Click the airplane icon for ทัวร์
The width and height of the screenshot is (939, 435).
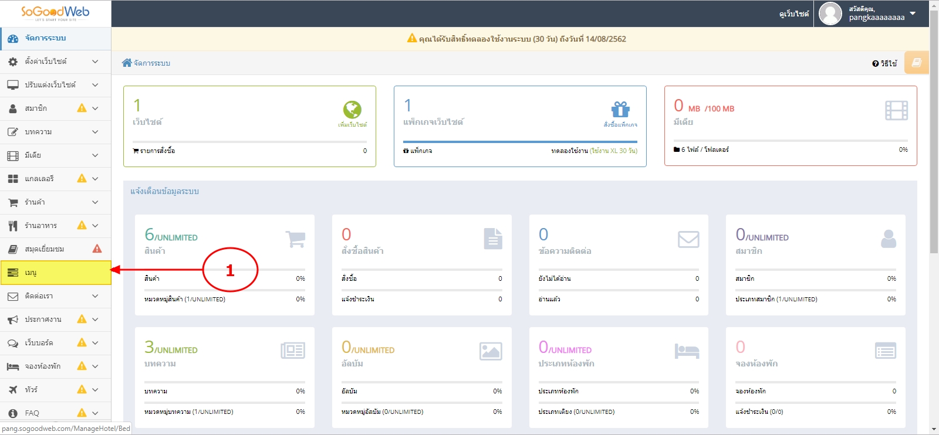[13, 390]
